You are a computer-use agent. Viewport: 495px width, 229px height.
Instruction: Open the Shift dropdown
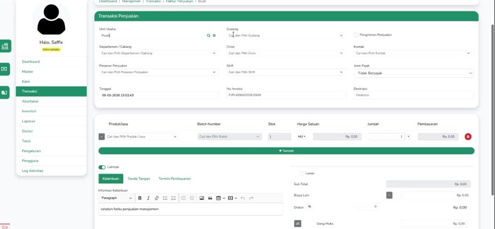pos(285,72)
